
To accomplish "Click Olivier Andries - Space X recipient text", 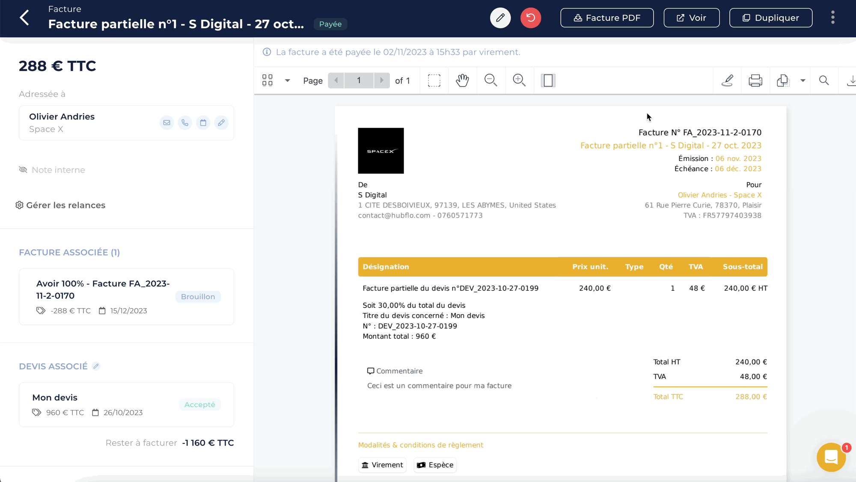I will point(719,195).
